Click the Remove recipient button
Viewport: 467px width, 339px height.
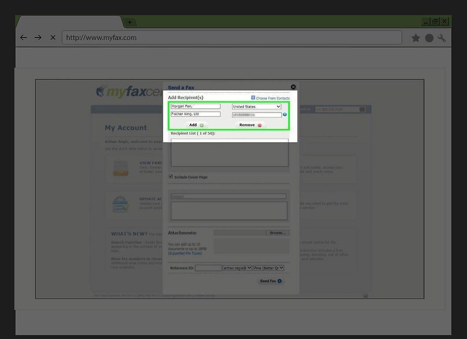250,125
